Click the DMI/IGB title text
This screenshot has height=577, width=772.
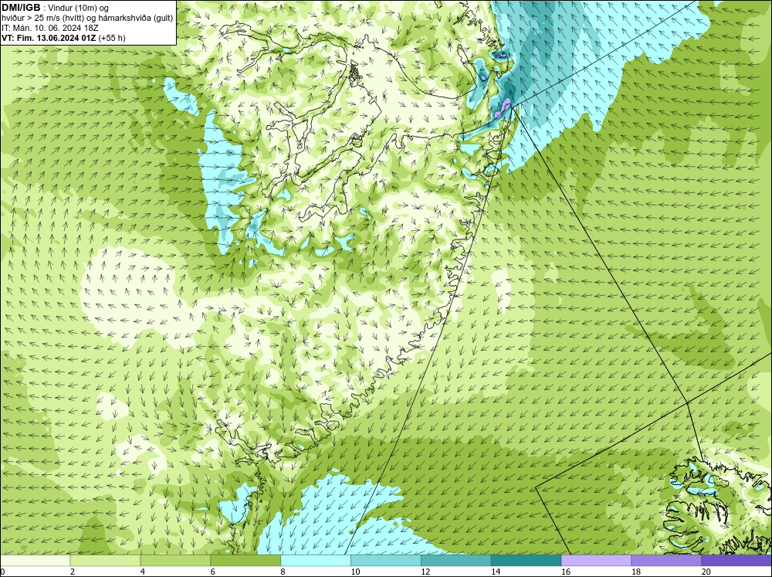click(x=21, y=8)
